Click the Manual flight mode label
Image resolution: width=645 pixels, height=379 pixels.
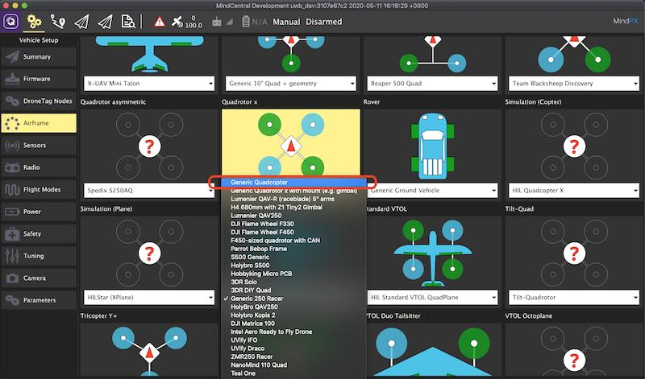coord(286,22)
